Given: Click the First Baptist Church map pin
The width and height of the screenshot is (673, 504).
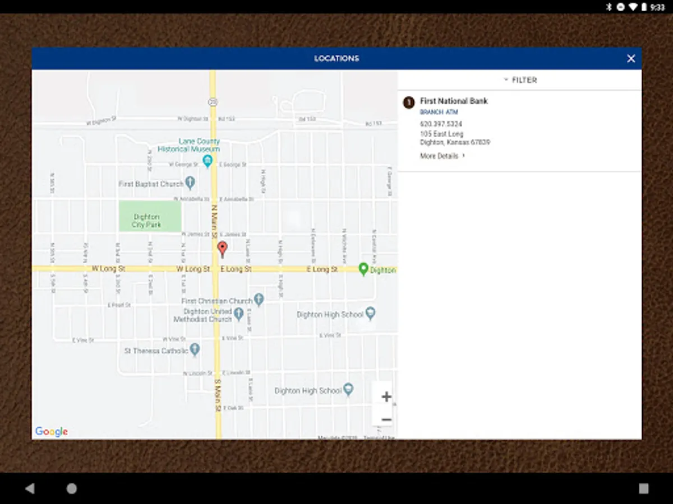Looking at the screenshot, I should coord(190,183).
